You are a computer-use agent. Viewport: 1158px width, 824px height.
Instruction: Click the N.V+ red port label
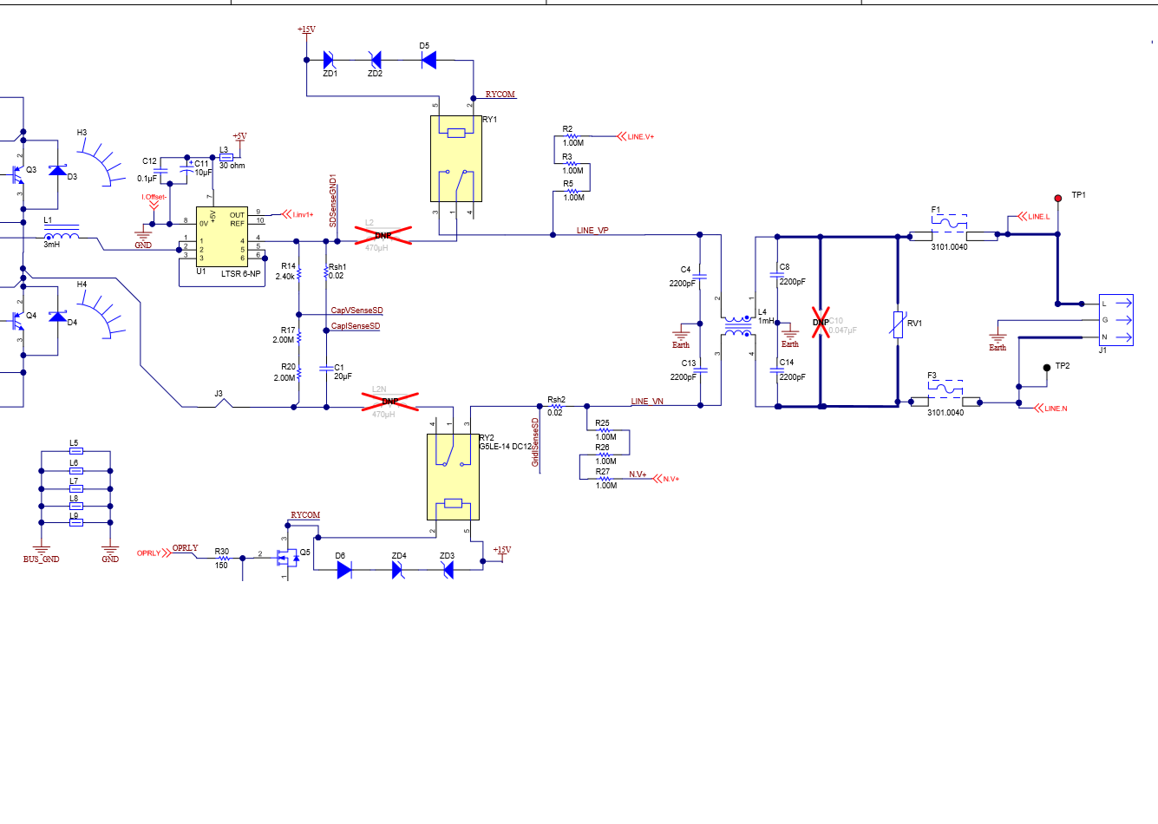click(x=666, y=479)
